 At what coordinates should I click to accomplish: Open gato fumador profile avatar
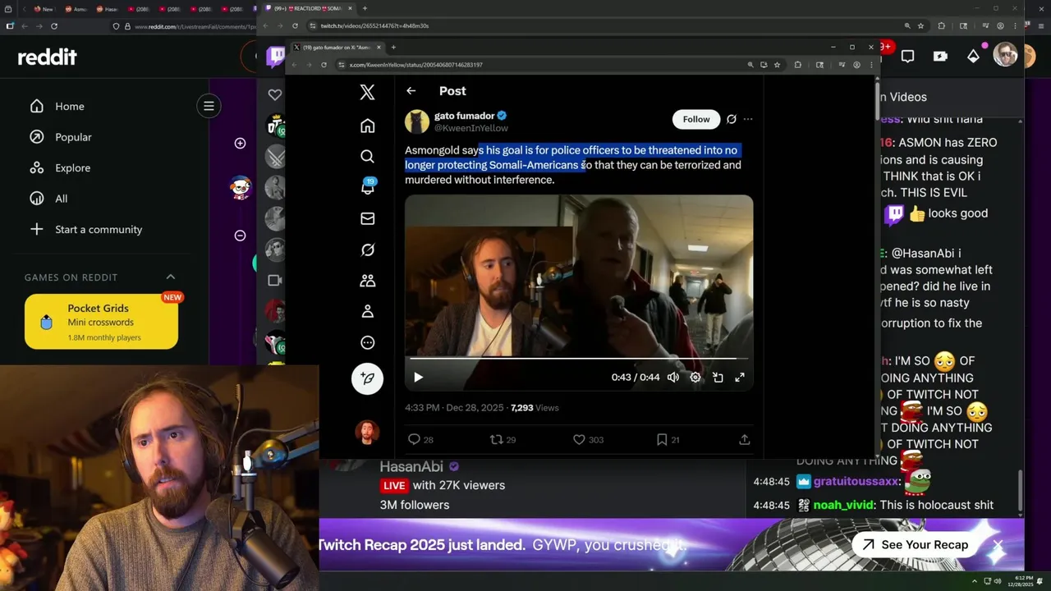click(x=417, y=121)
